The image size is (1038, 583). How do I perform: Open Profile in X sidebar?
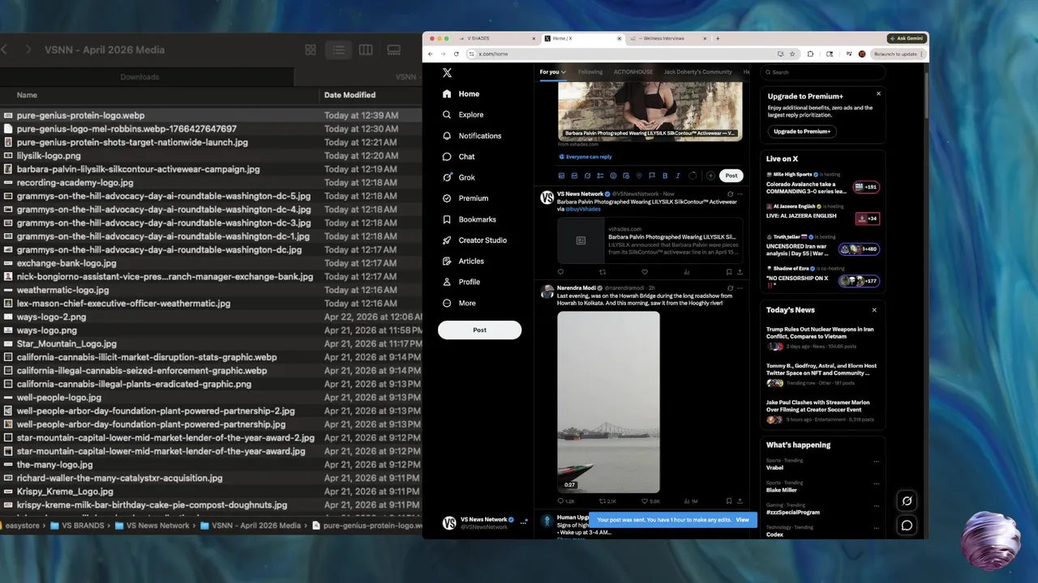(461, 282)
